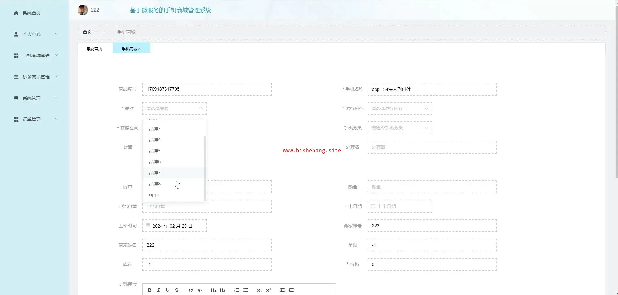Create an ordered list in editor
The width and height of the screenshot is (618, 295).
click(x=237, y=290)
